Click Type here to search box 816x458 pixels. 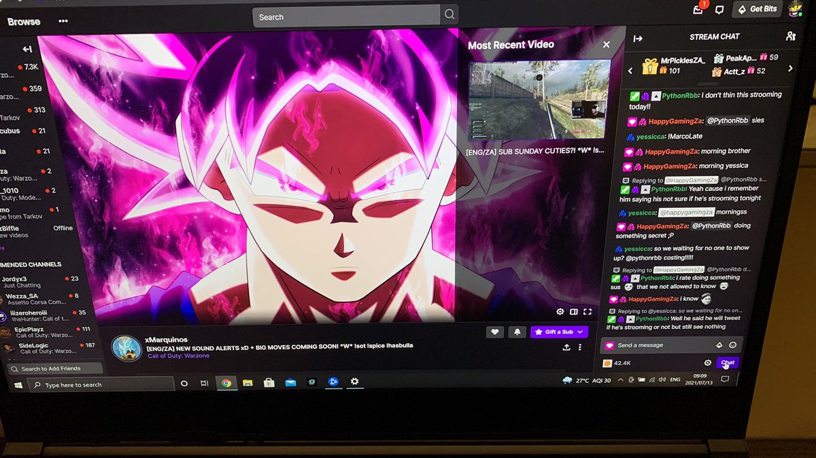click(x=101, y=385)
